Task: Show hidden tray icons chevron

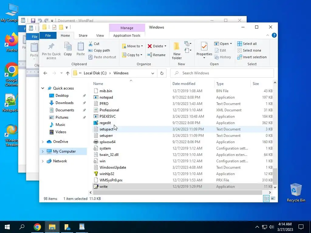Action: (x=257, y=227)
